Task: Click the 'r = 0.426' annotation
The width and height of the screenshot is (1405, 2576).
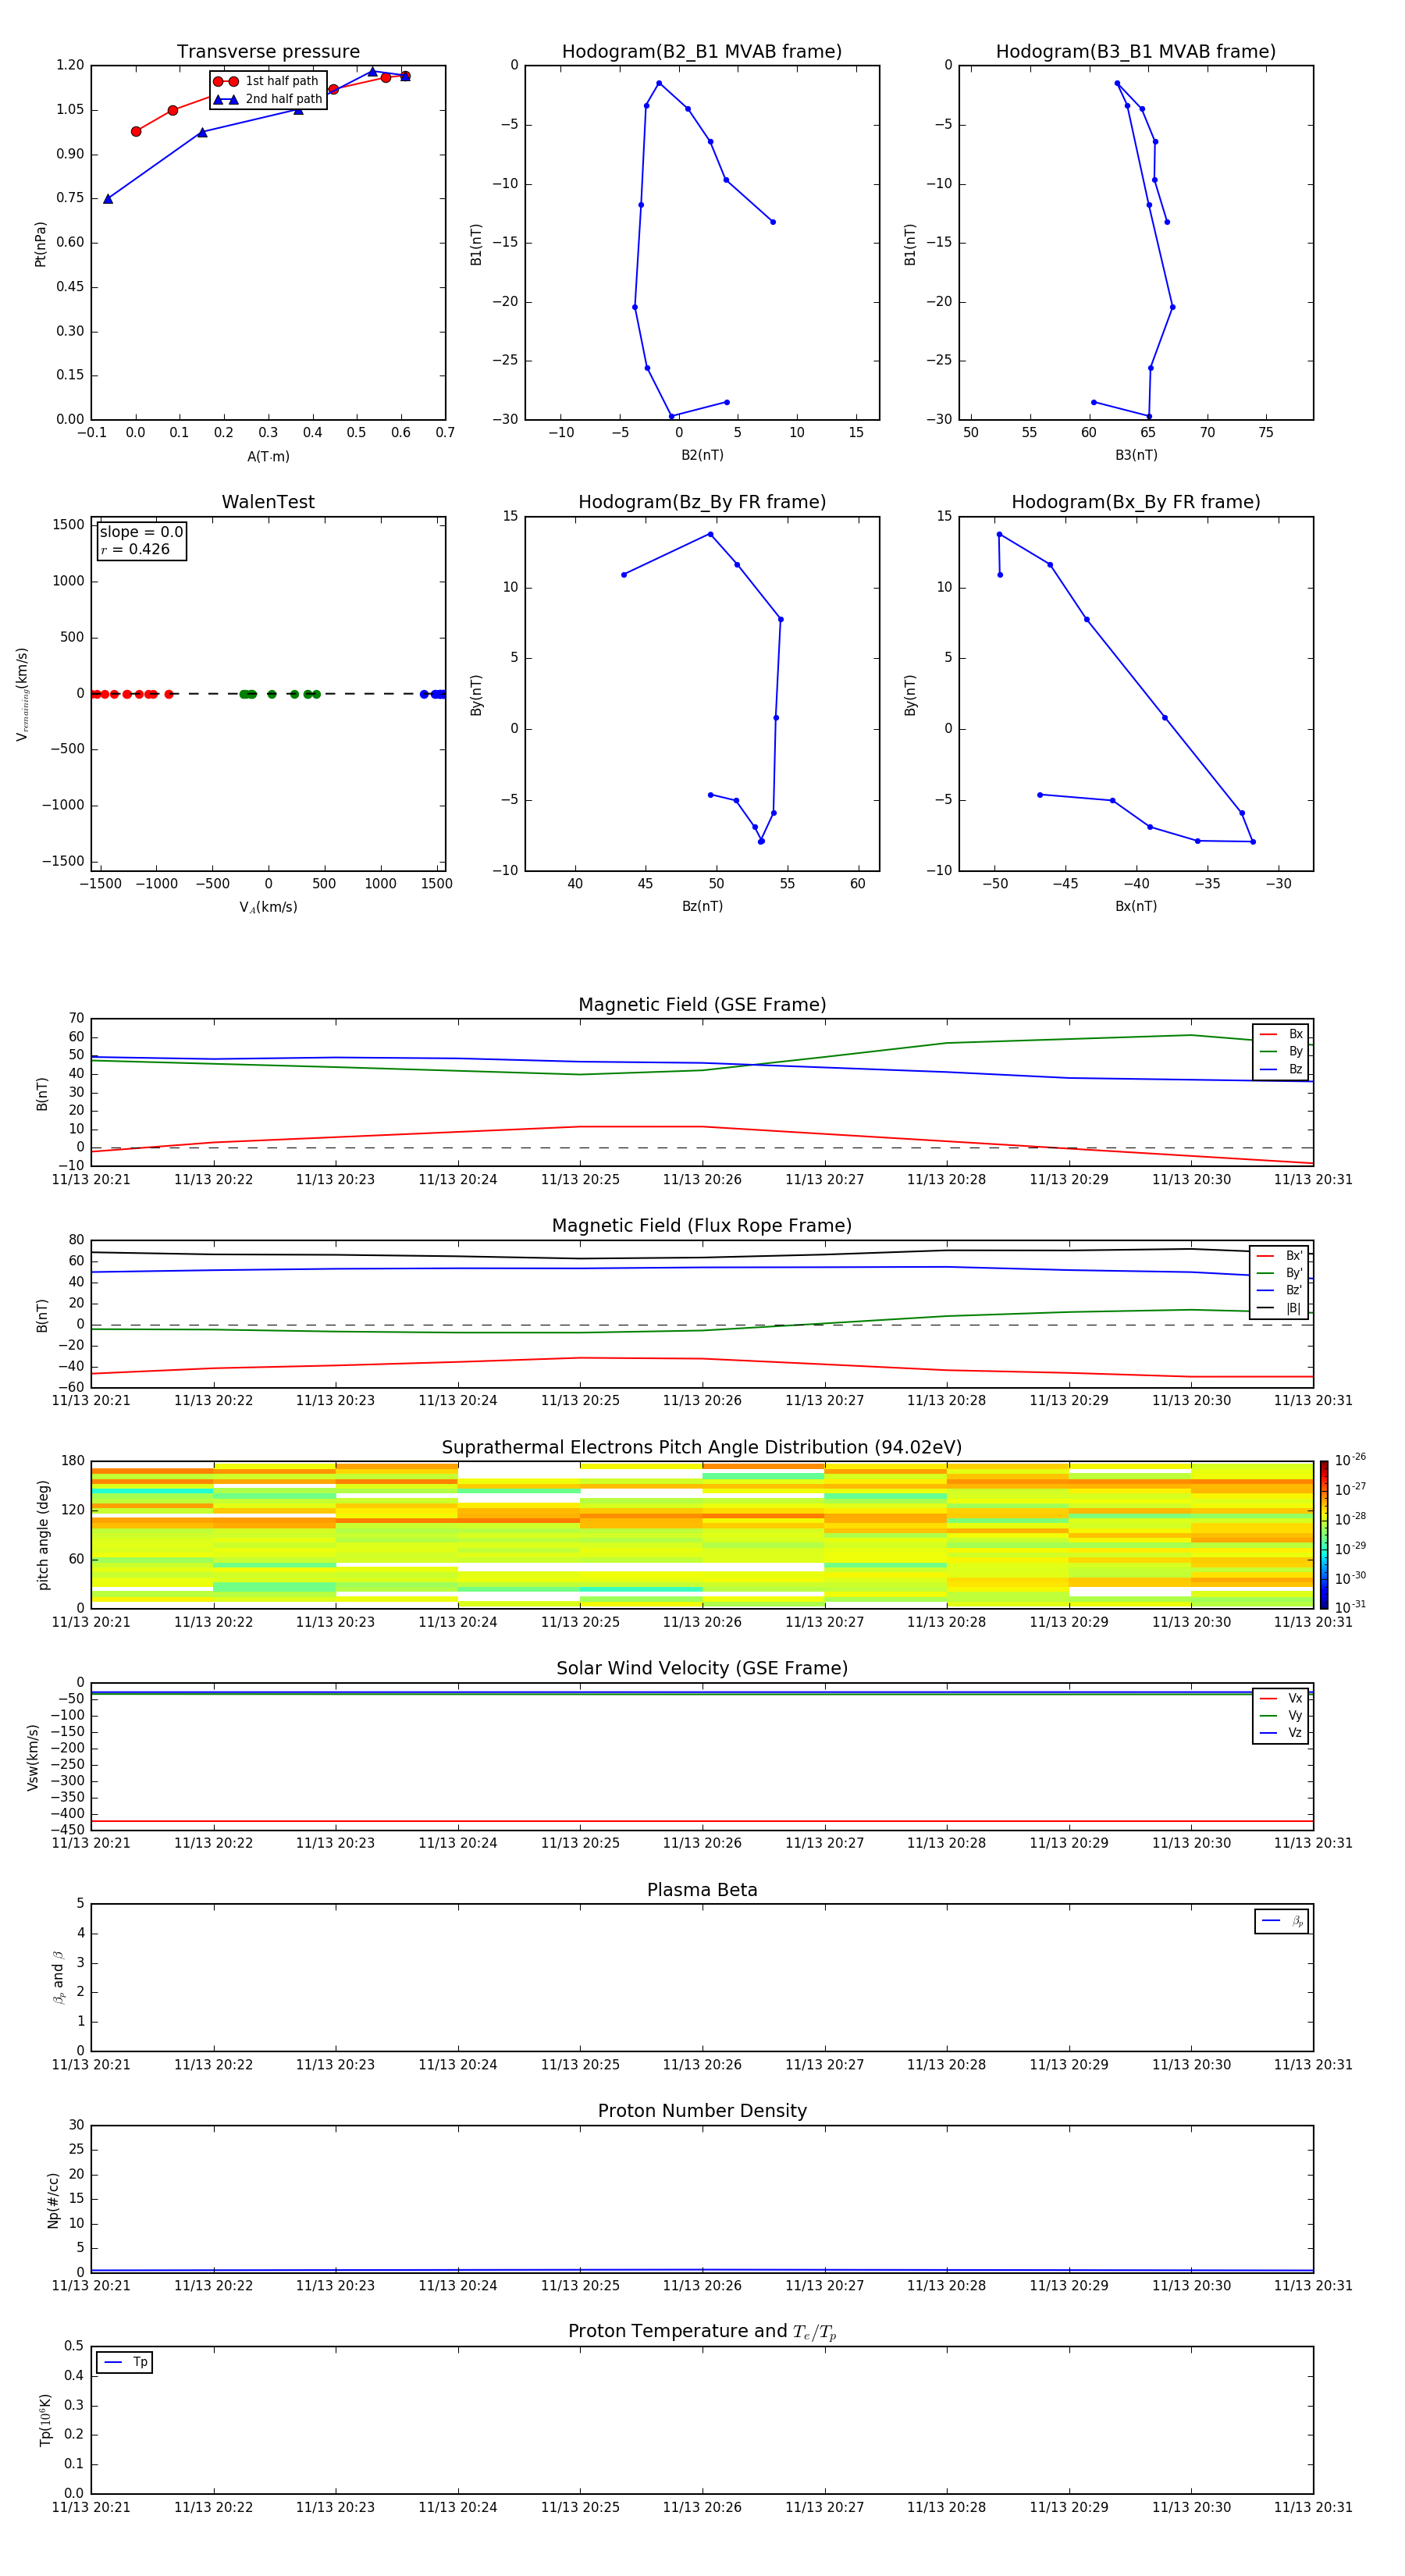Action: (x=135, y=549)
